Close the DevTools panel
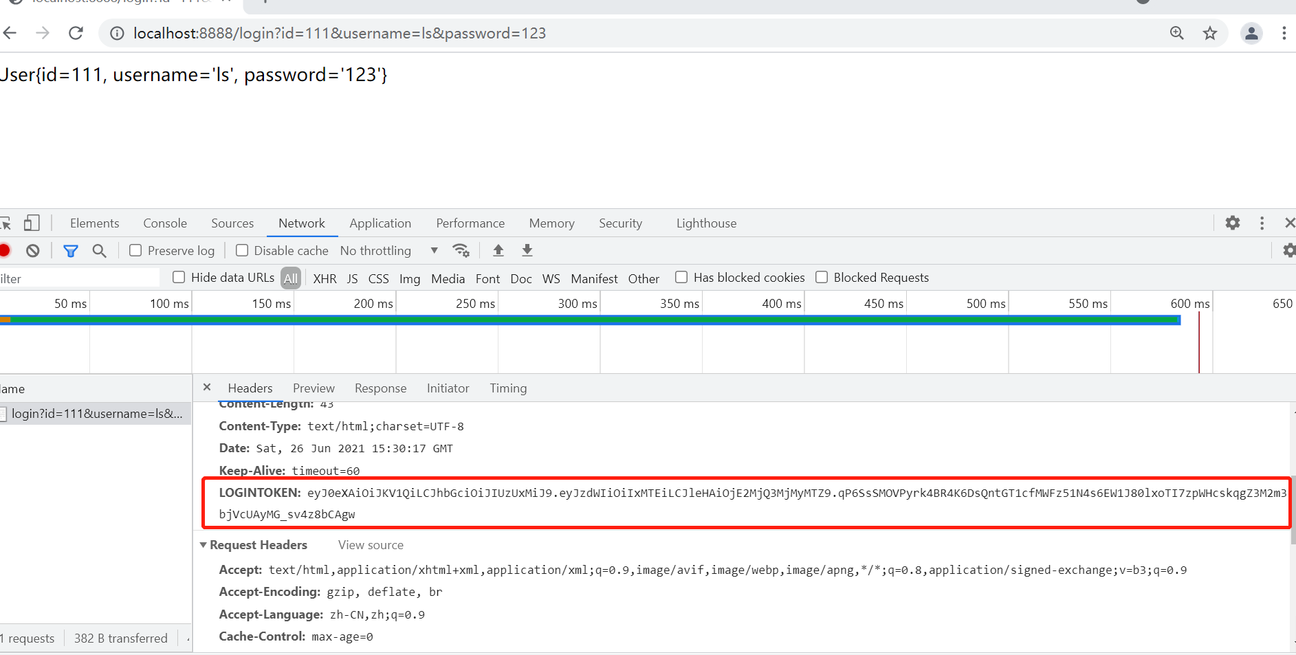 point(1290,223)
